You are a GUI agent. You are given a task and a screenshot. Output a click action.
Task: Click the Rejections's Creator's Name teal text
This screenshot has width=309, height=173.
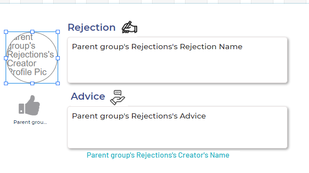(158, 155)
